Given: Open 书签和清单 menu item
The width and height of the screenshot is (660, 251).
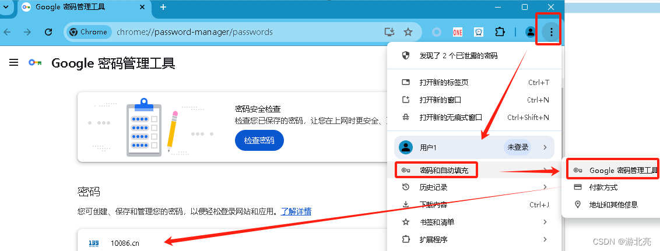Looking at the screenshot, I should pyautogui.click(x=475, y=222).
